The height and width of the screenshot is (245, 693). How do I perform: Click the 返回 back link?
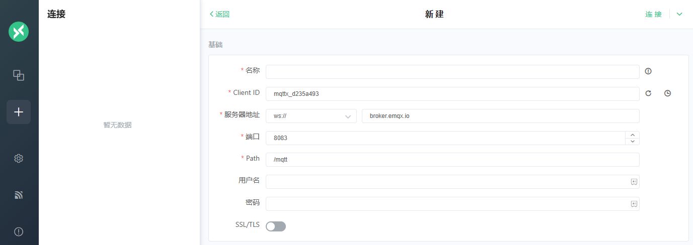pyautogui.click(x=219, y=14)
